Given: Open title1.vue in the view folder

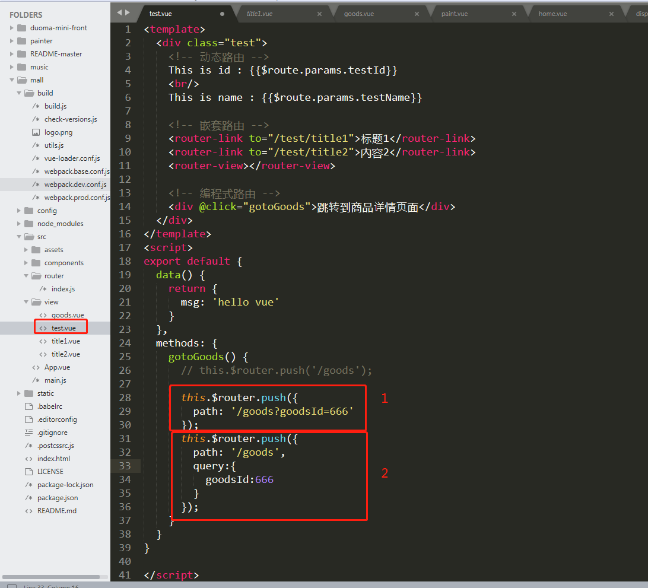Looking at the screenshot, I should coord(66,341).
